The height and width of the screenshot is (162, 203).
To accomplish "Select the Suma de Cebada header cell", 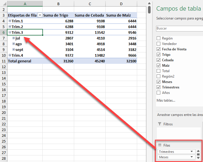I will pyautogui.click(x=90, y=15).
